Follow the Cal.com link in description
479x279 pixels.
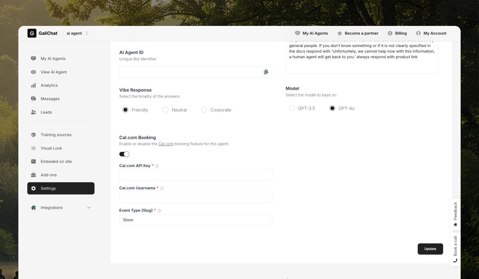pyautogui.click(x=166, y=144)
